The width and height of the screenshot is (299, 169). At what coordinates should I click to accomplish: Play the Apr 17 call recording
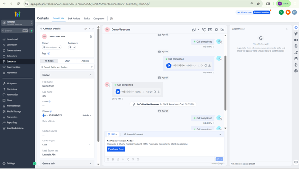pos(118,92)
